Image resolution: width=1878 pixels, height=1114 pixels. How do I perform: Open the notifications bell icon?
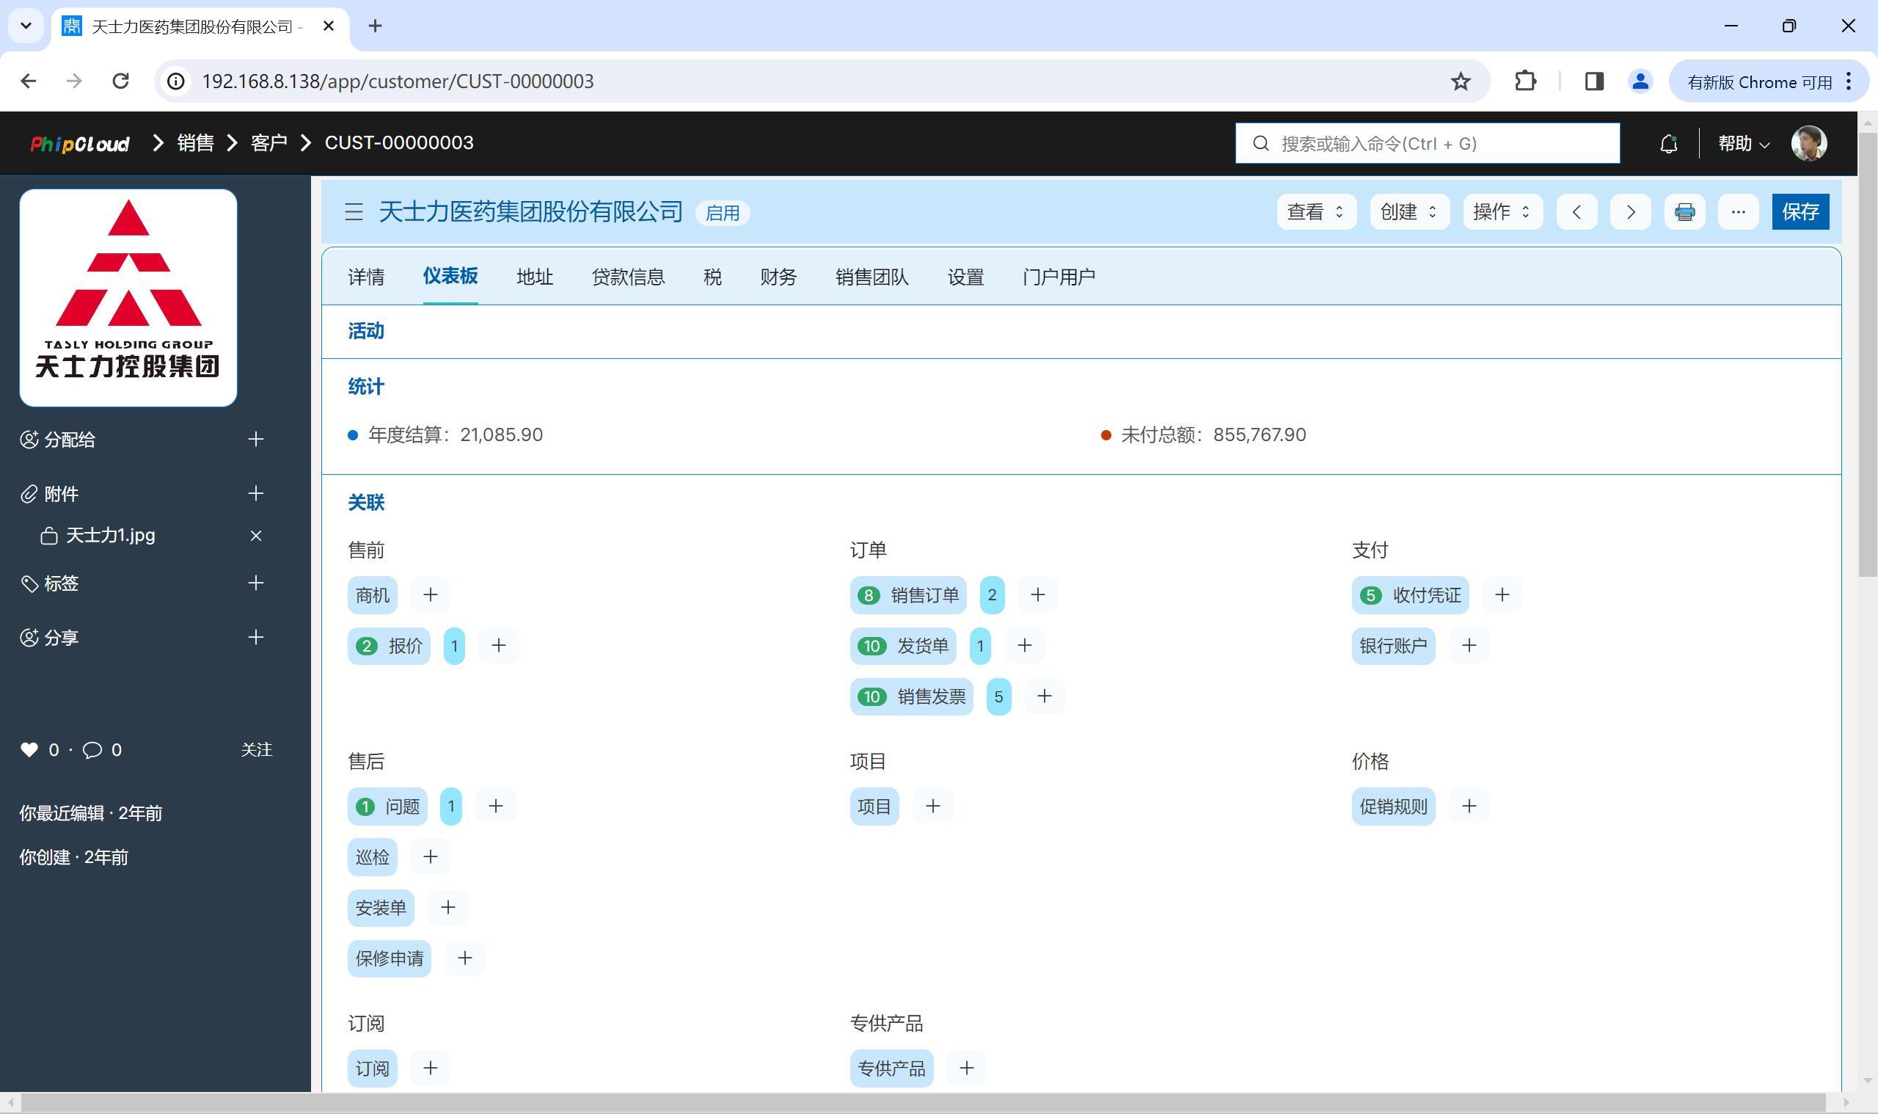point(1668,143)
